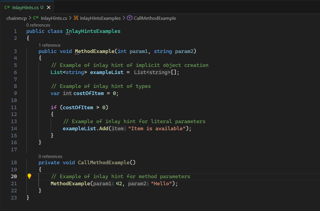Image resolution: width=320 pixels, height=211 pixels.
Task: Open the CallMethodExample breadcrumb dropdown
Action: click(155, 18)
